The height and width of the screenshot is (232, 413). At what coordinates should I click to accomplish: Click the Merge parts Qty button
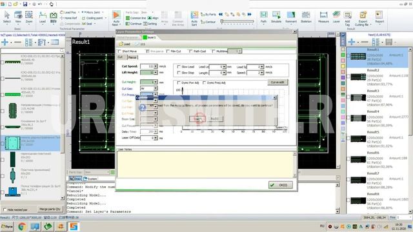[x=50, y=209]
